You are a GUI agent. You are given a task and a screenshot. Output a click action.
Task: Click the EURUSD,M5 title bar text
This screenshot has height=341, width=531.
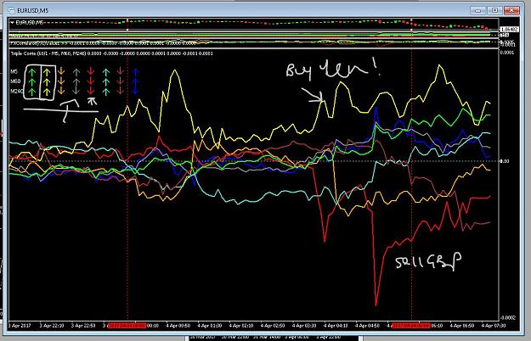33,10
